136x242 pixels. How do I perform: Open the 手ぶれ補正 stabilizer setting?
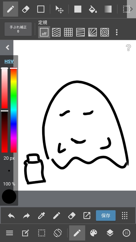[18, 29]
